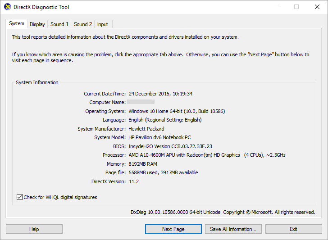Screen dimensions: 328x240
Task: Click the Page file label
Action: coord(115,172)
